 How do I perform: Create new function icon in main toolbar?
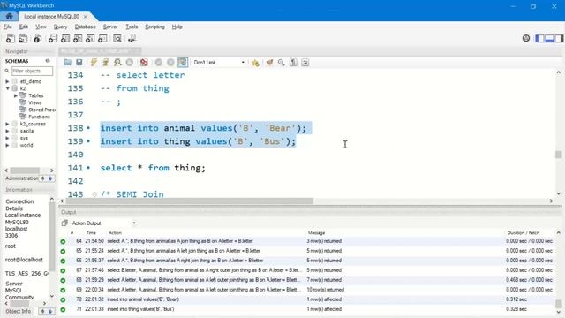point(102,39)
